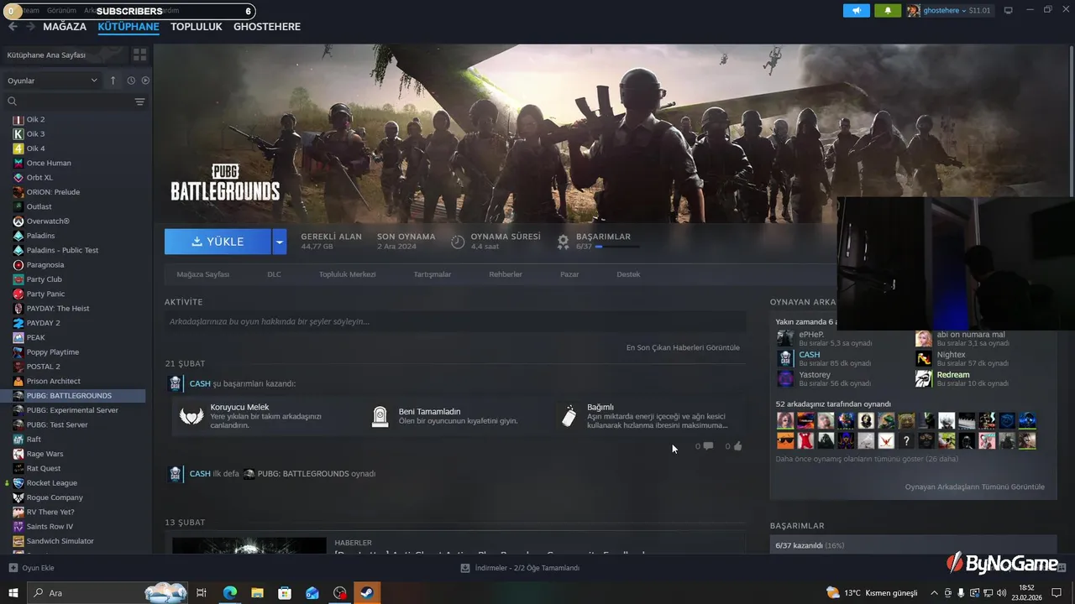Click the ready-to-play filter icon

pos(145,81)
